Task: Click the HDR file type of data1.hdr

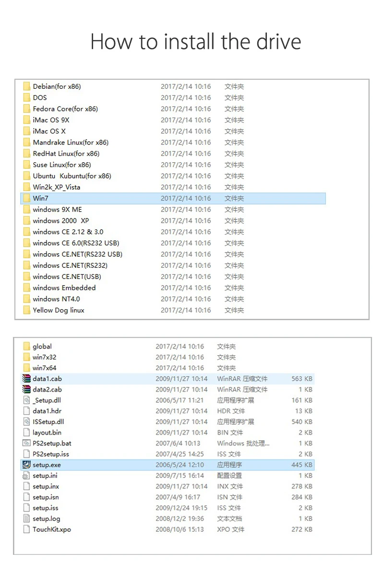Action: tap(231, 411)
